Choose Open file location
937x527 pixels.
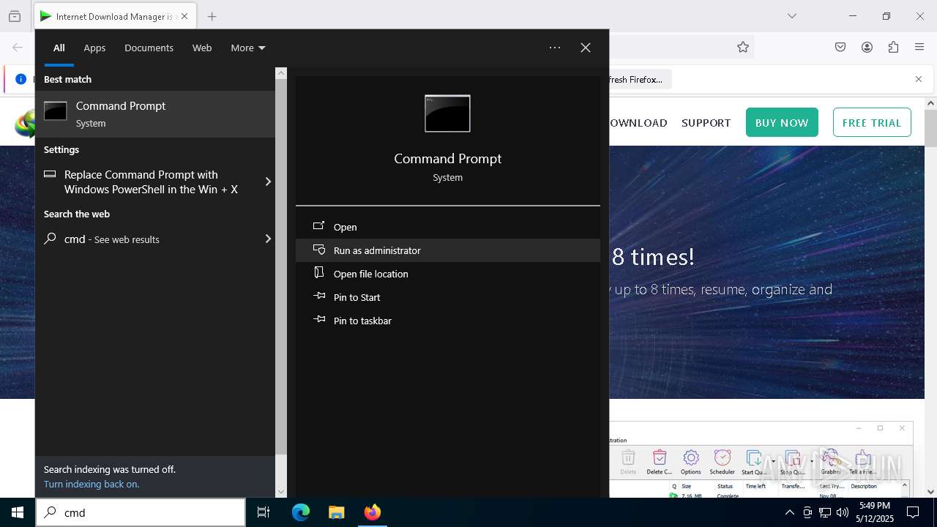(x=448, y=274)
